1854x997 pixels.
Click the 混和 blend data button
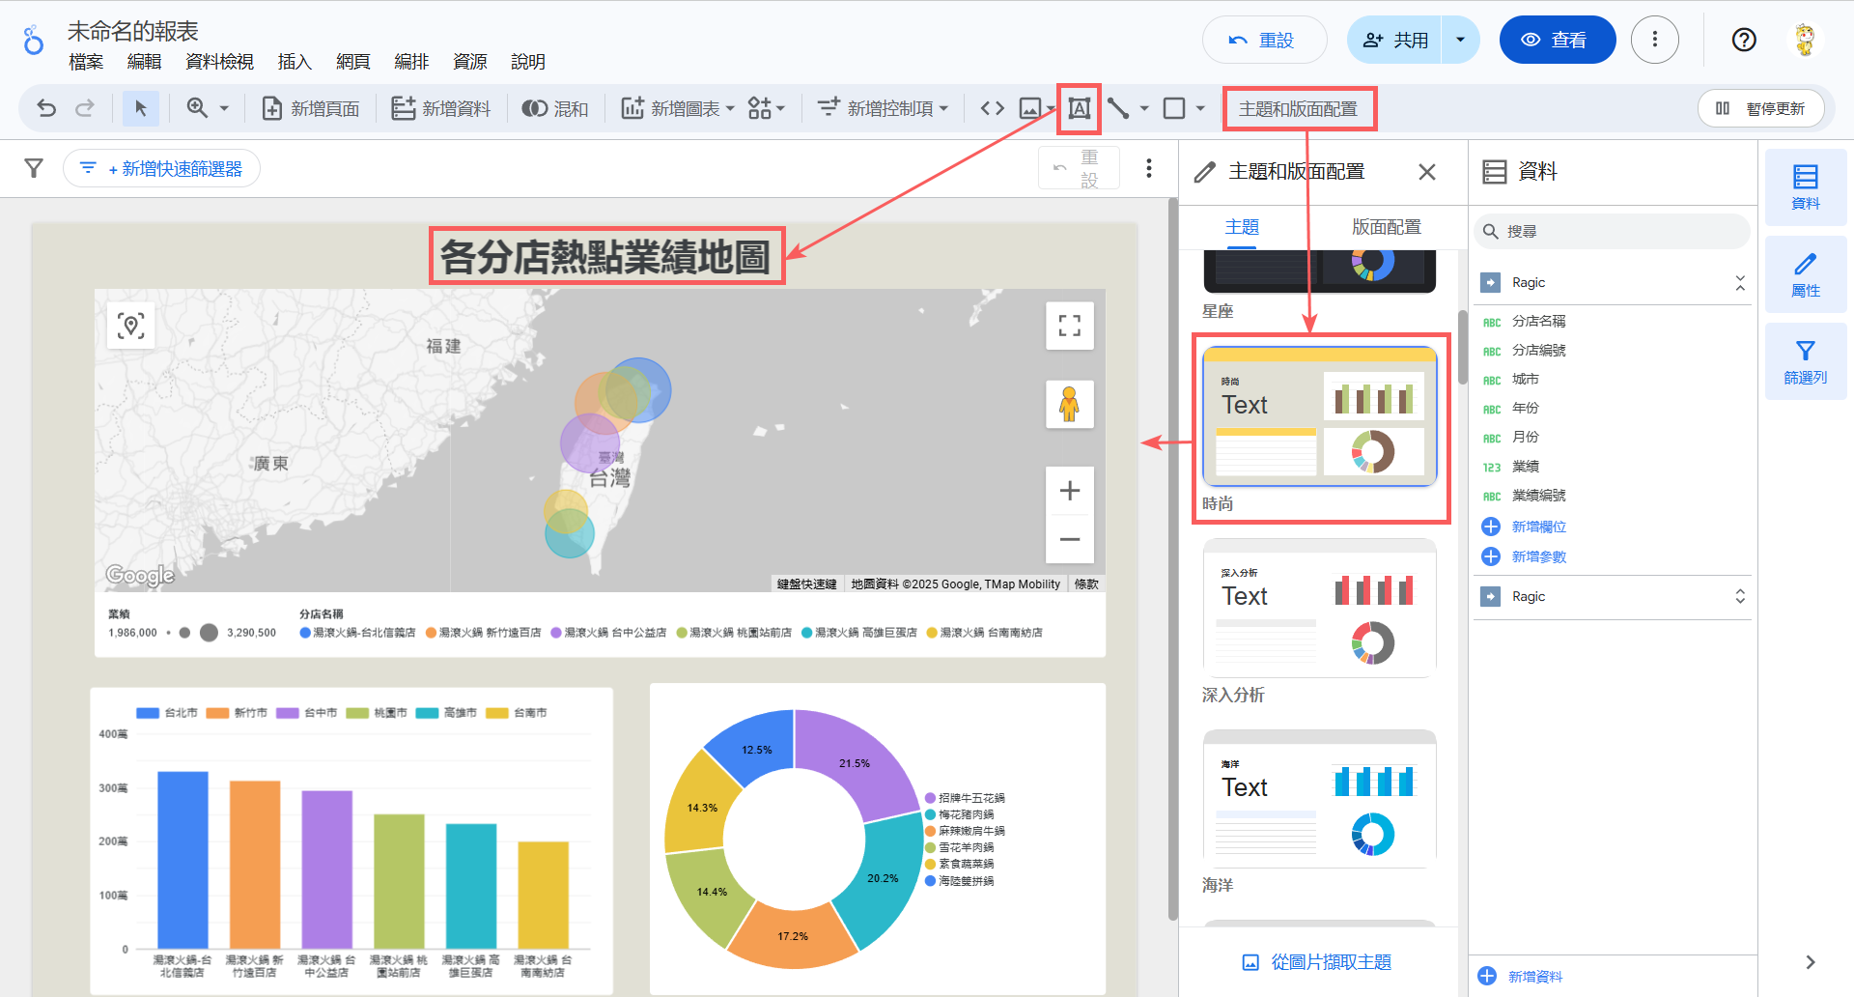(555, 108)
